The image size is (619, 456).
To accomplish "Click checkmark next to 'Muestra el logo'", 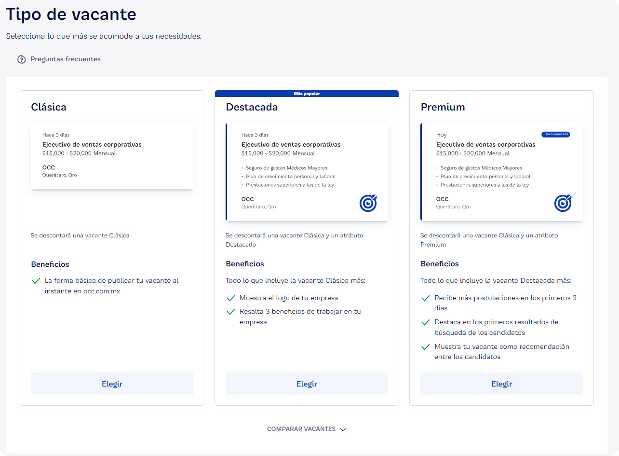I will [230, 298].
